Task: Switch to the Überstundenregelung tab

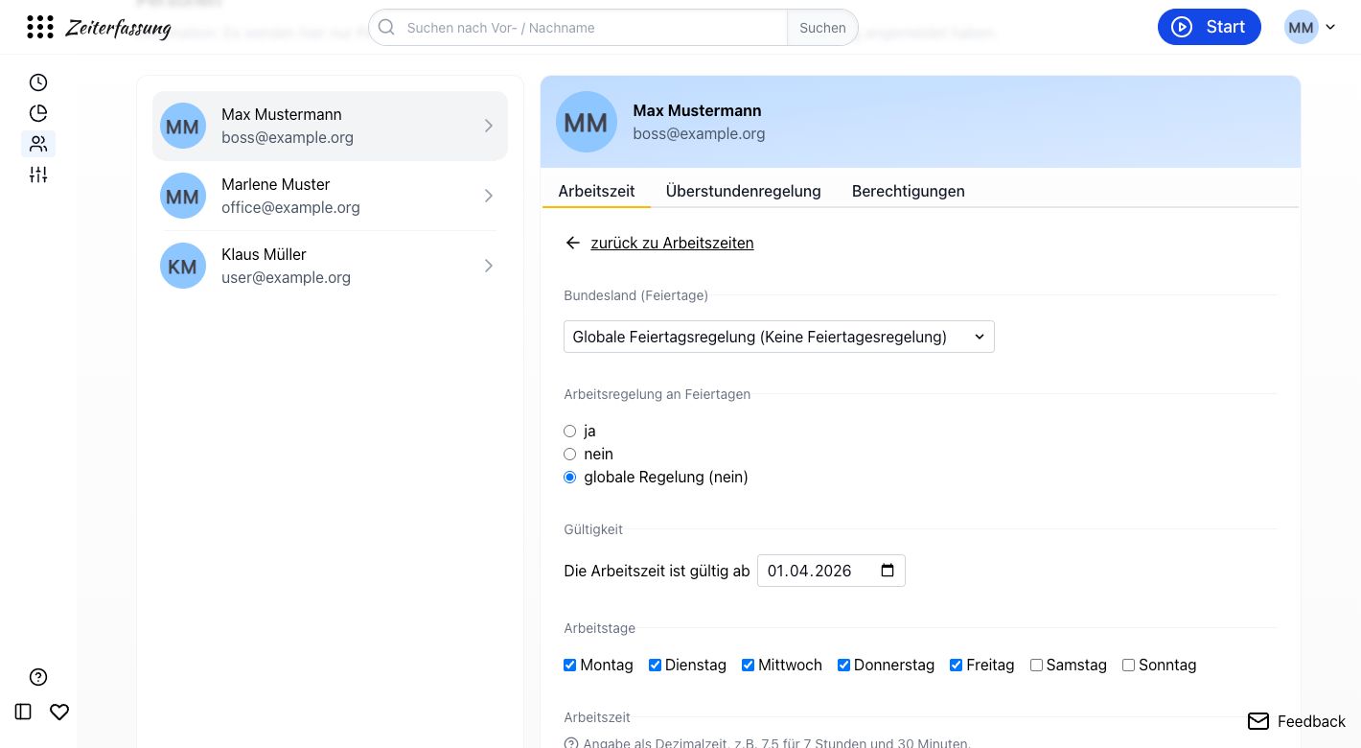Action: tap(744, 191)
